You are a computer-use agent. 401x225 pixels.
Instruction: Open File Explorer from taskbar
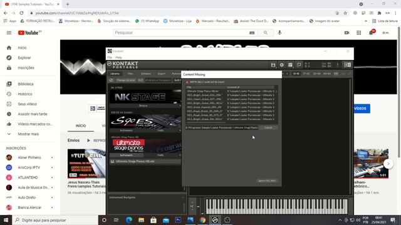pyautogui.click(x=141, y=220)
